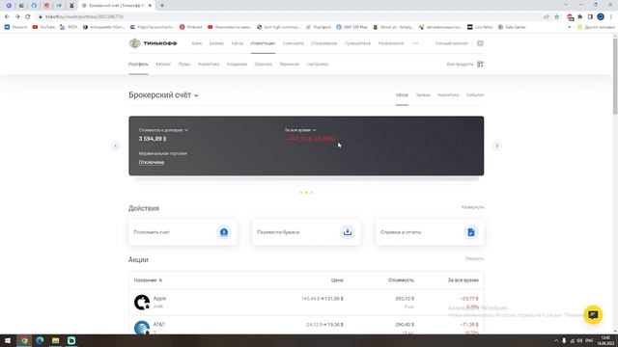The height and width of the screenshot is (347, 618).
Task: Click the Tinkoff logo
Action: (153, 43)
